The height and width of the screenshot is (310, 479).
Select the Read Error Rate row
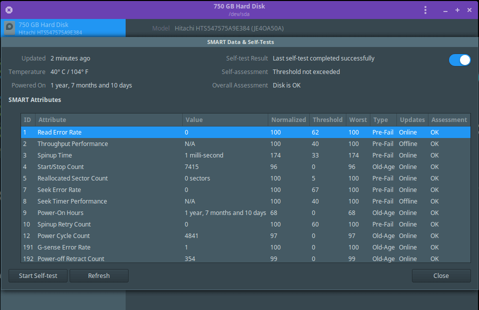tap(246, 132)
